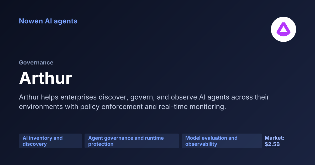Select Model evaluation and observability tag
This screenshot has height=165, width=315.
coord(222,141)
